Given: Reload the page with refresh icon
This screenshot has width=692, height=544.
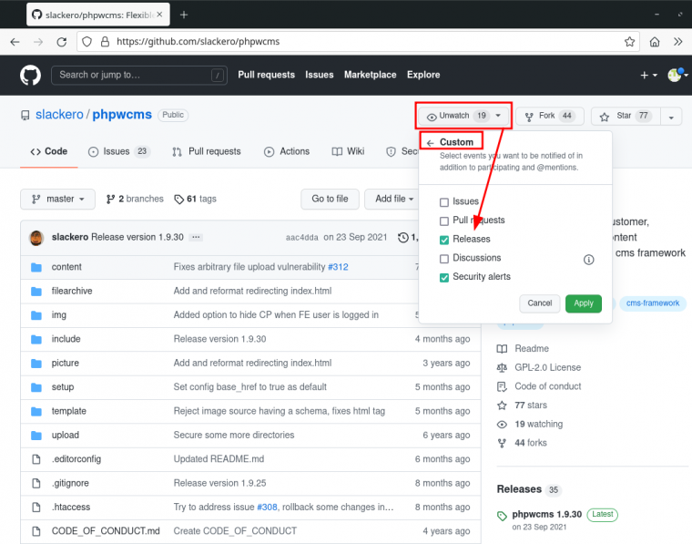Looking at the screenshot, I should 62,42.
